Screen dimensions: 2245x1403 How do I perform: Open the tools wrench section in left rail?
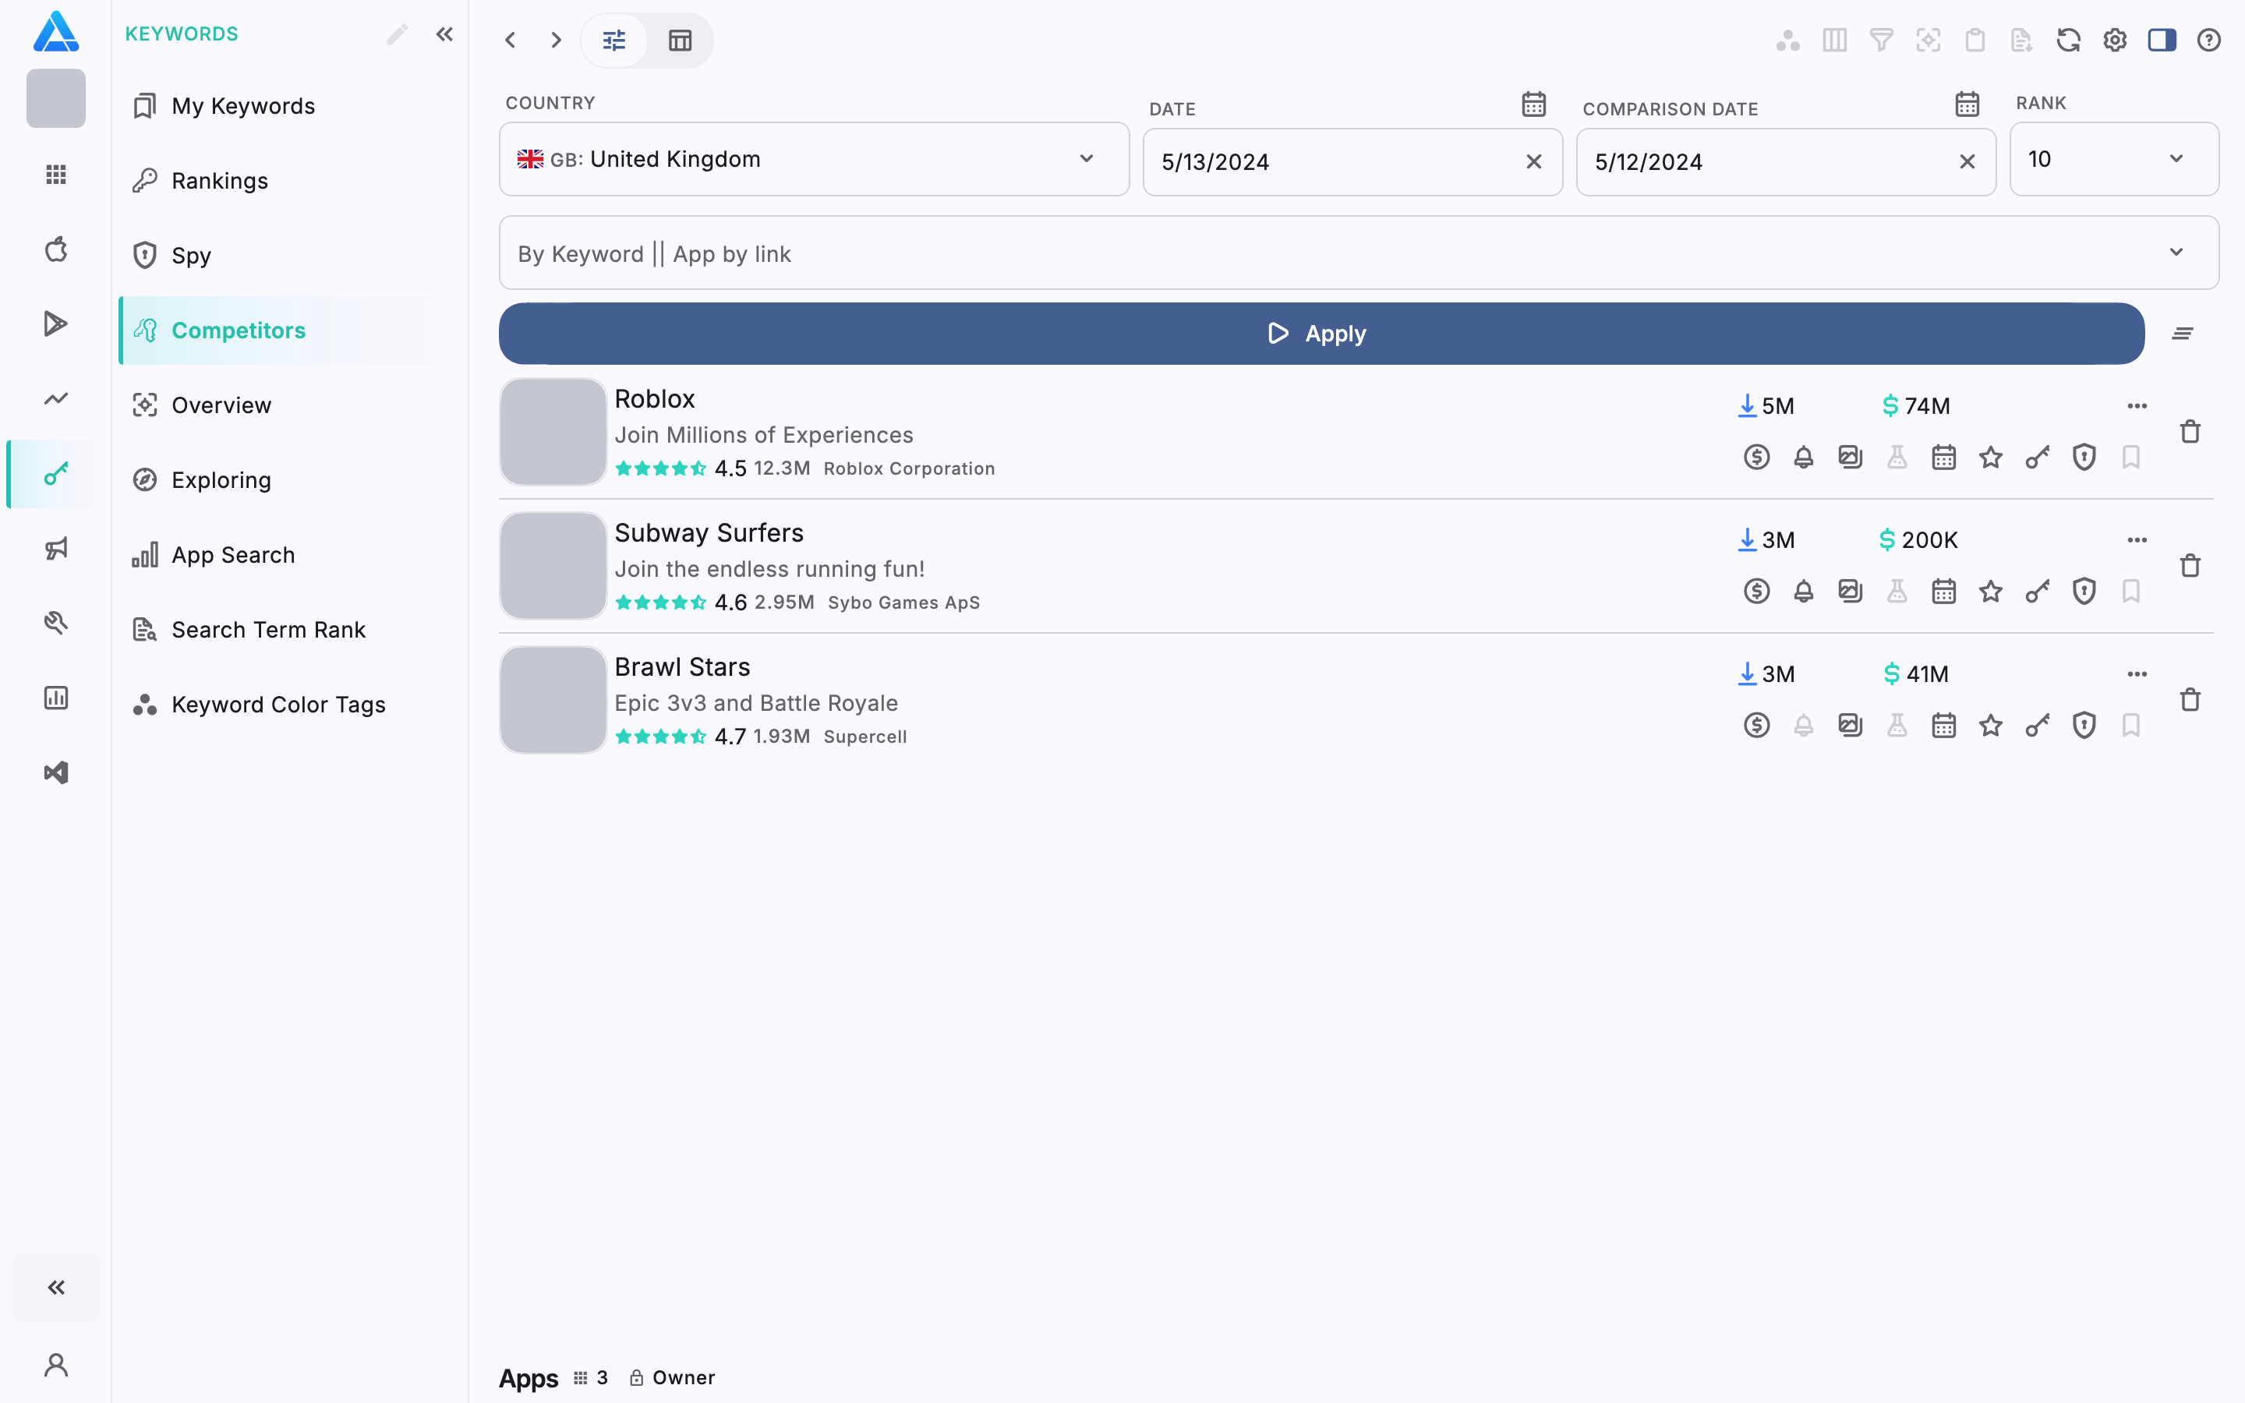click(x=55, y=623)
